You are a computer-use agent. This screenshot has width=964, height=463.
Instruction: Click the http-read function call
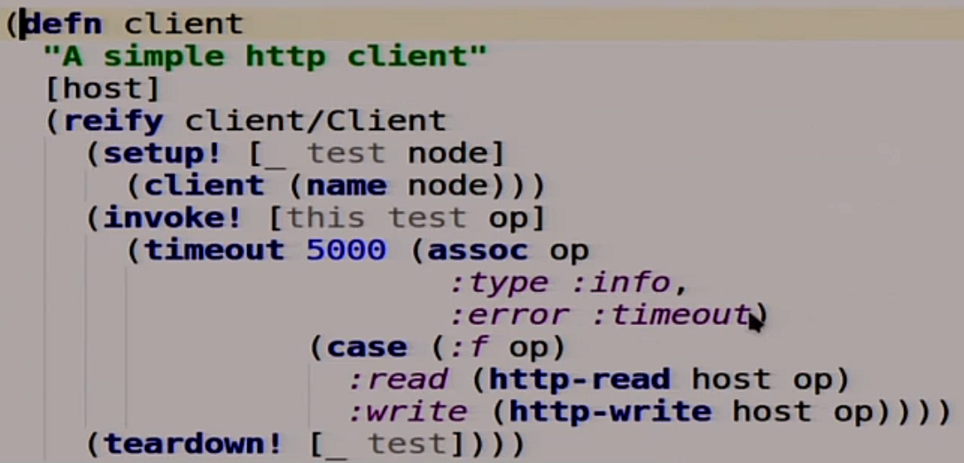579,380
